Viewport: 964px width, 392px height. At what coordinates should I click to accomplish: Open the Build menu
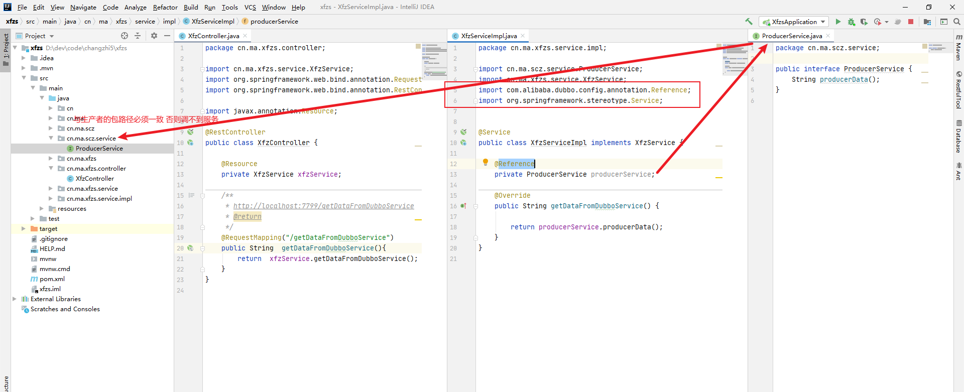pos(191,7)
